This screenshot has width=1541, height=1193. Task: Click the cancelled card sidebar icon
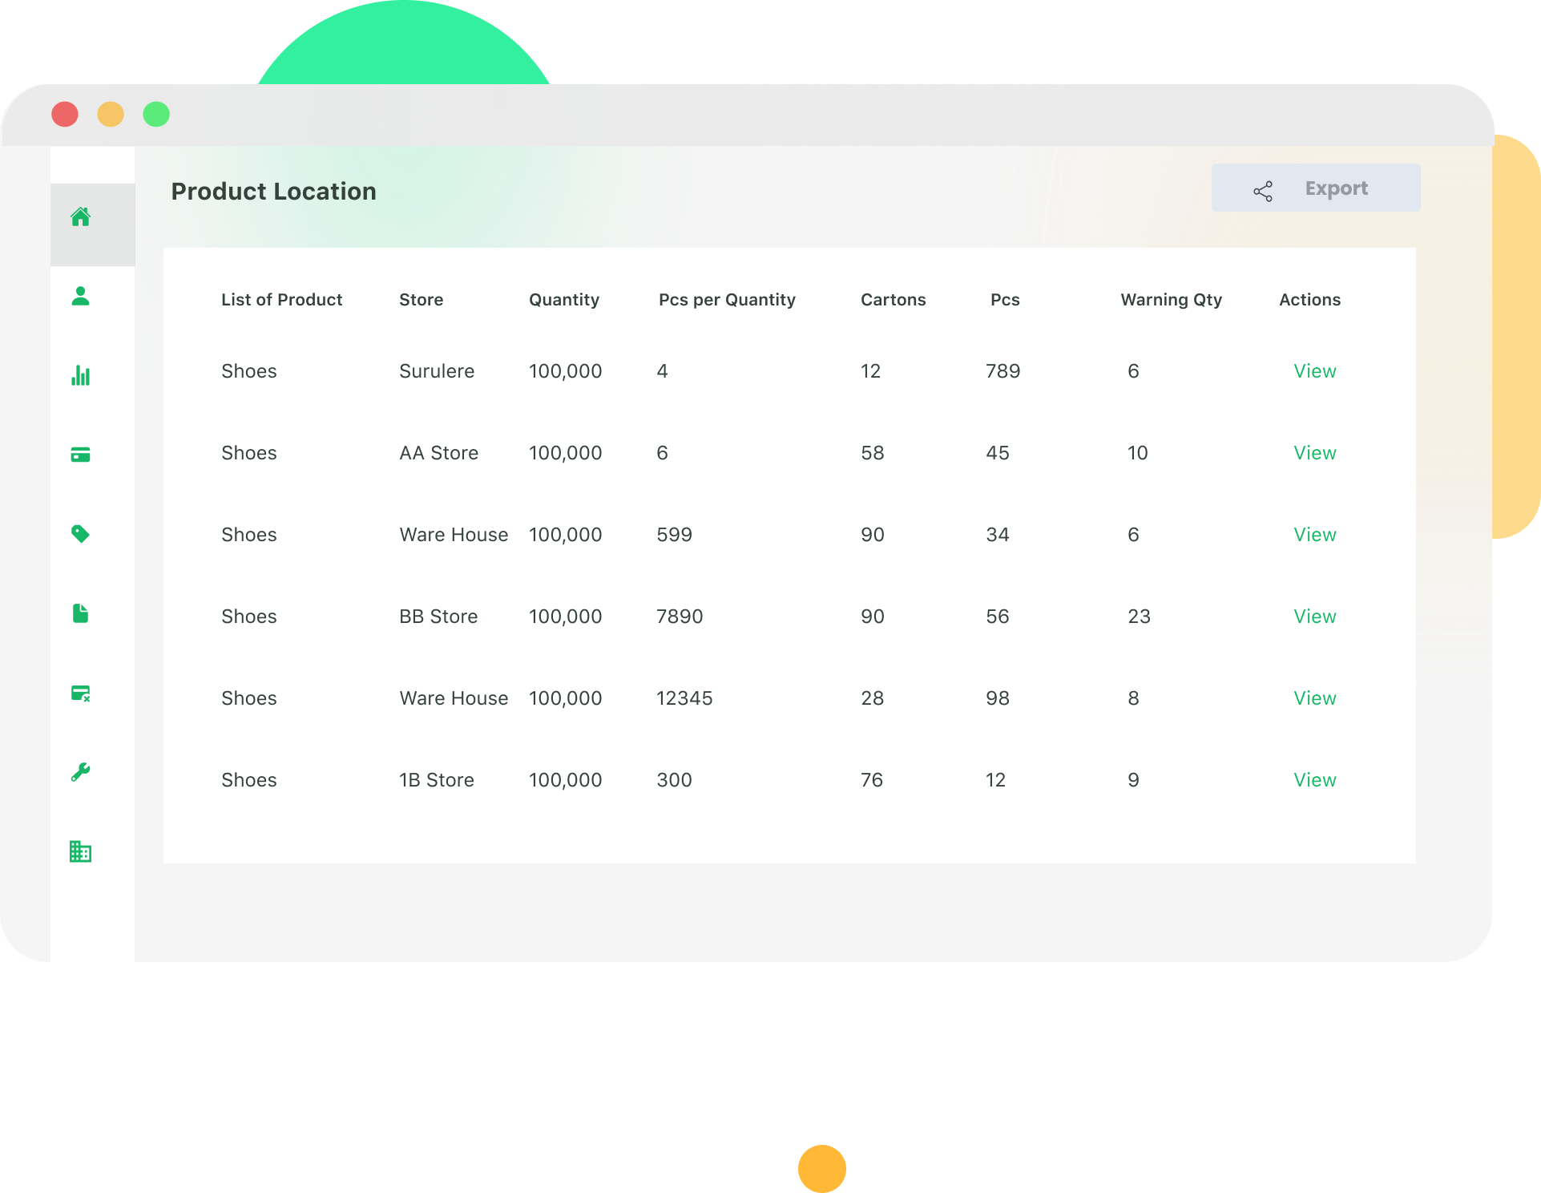point(81,694)
